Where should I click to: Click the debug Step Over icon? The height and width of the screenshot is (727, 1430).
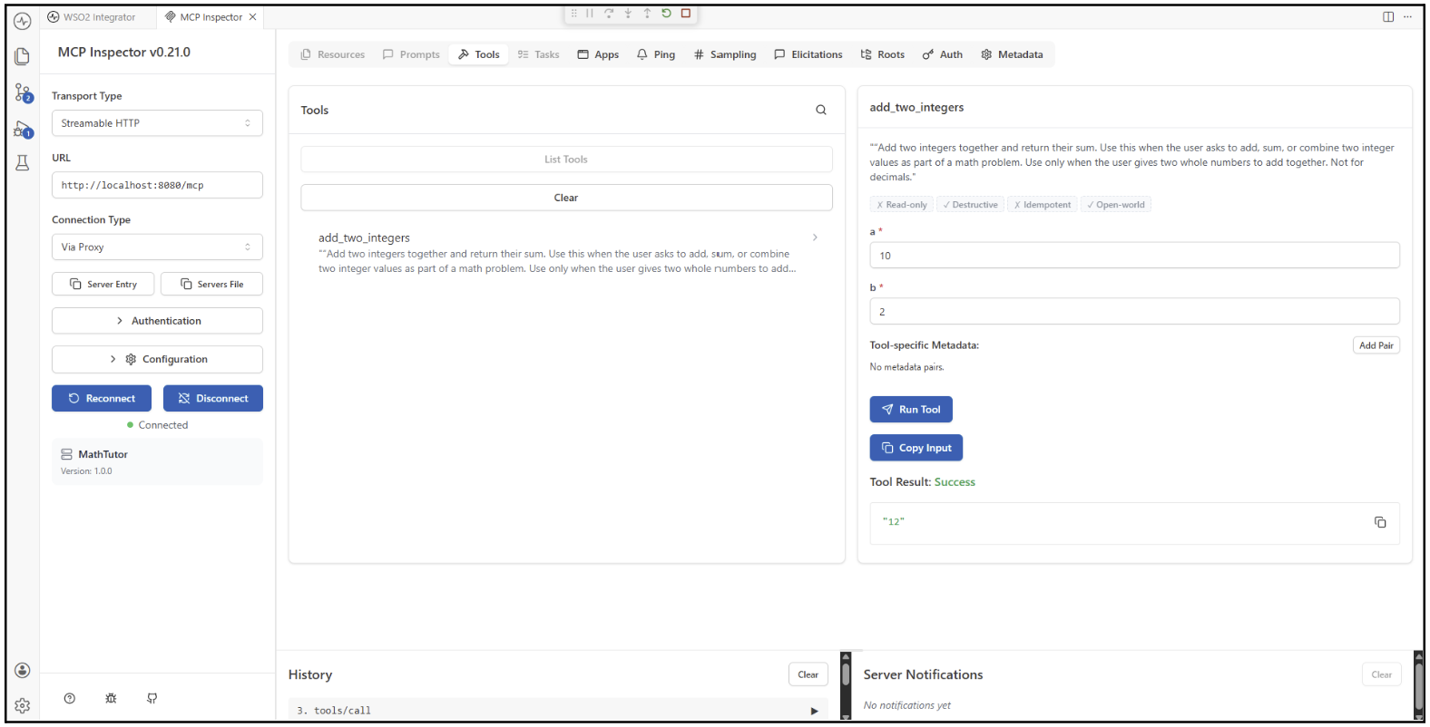tap(609, 14)
